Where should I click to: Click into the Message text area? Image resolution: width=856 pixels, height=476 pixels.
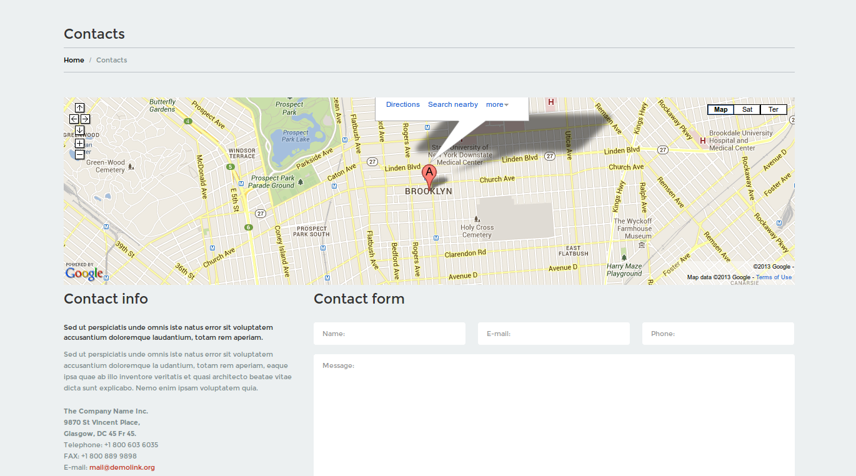coord(554,412)
